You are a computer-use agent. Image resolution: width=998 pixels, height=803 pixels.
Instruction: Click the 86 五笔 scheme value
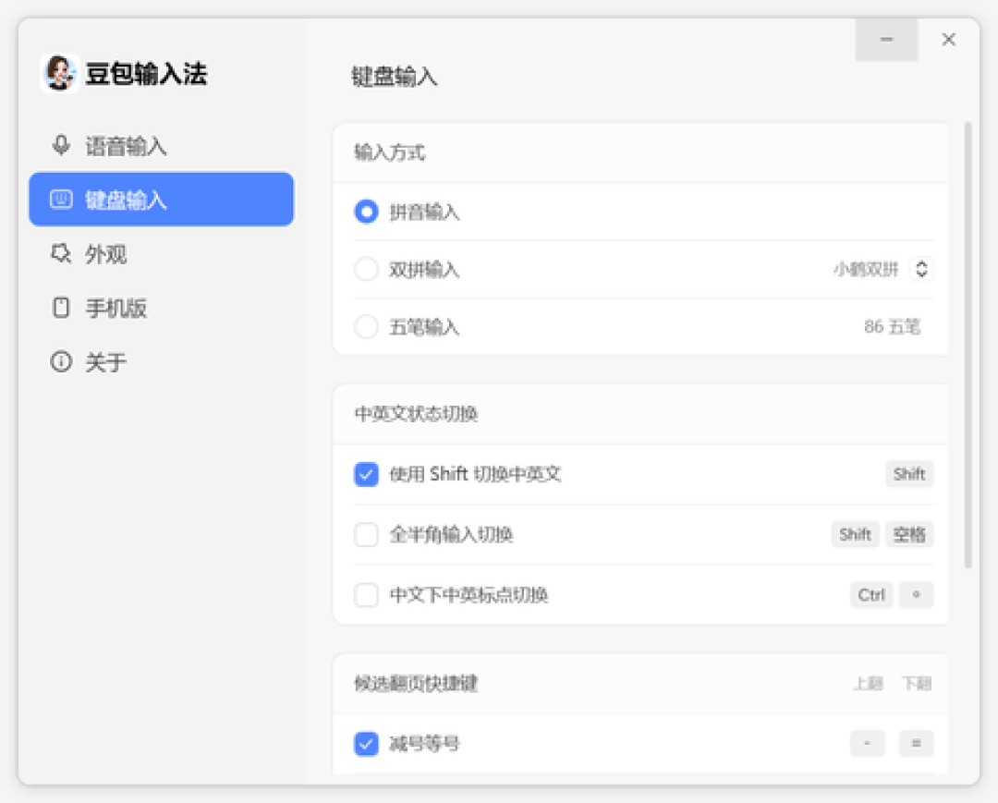892,327
